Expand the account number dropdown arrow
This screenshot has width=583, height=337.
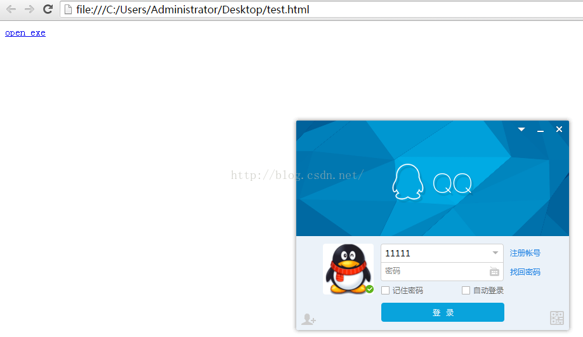click(495, 253)
